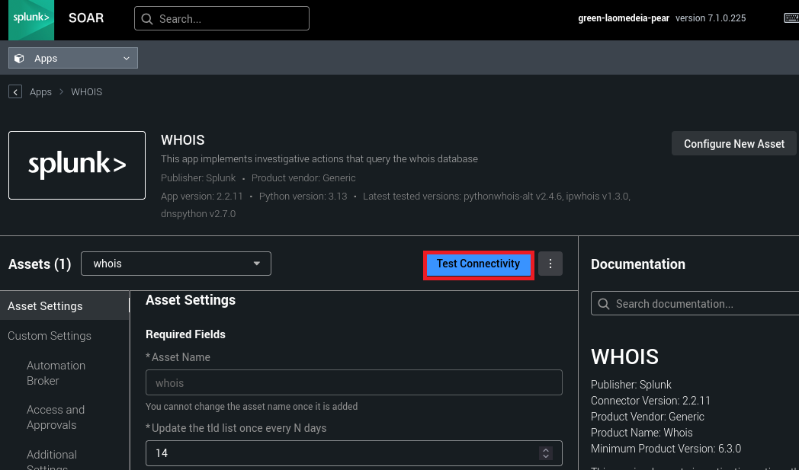Click the Apps breadcrumb link
Image resolution: width=799 pixels, height=470 pixels.
tap(40, 91)
